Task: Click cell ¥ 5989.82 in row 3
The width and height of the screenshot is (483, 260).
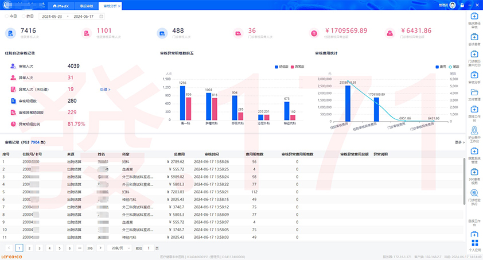Action: [176, 177]
